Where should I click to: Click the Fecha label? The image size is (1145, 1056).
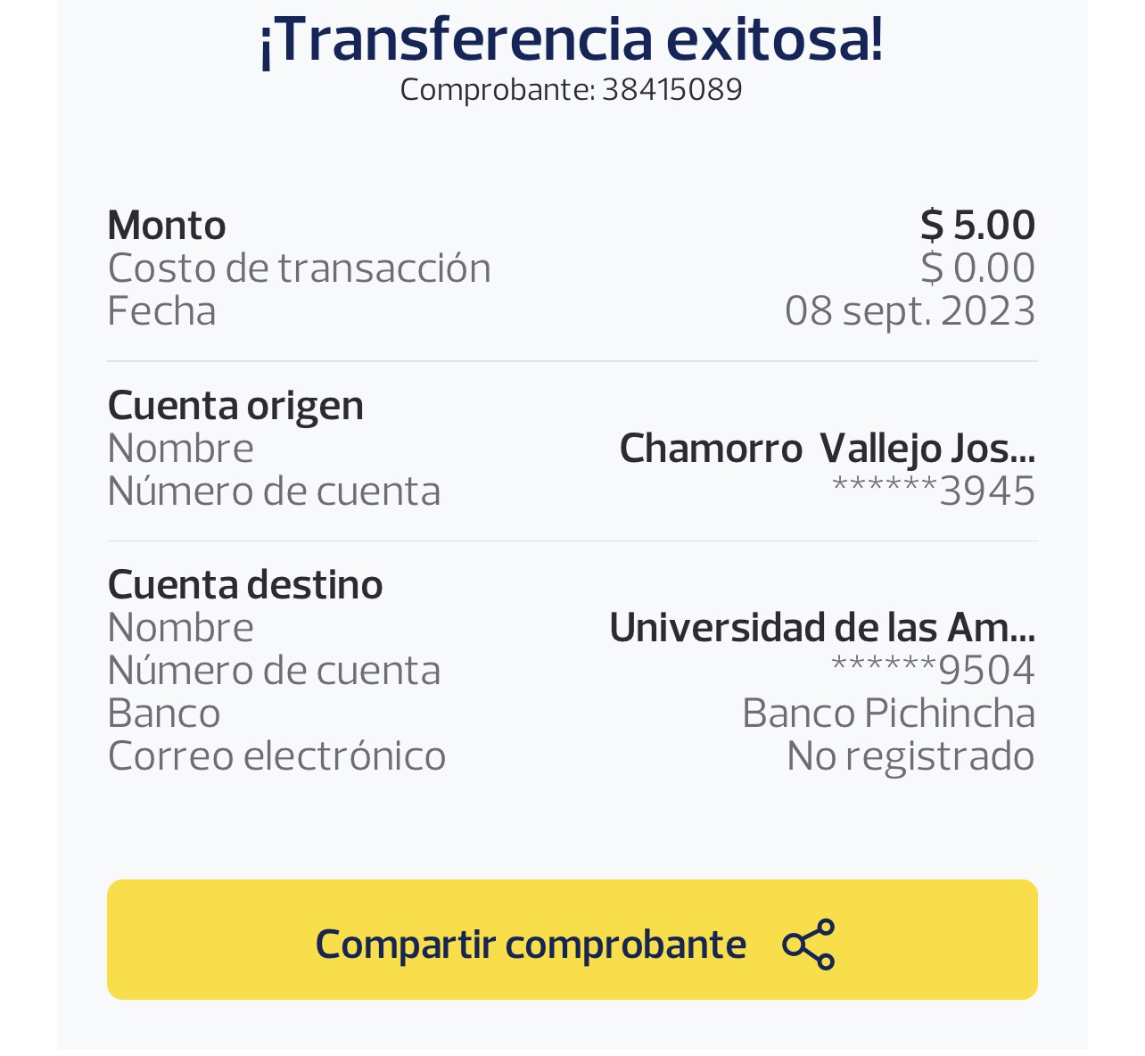(161, 311)
